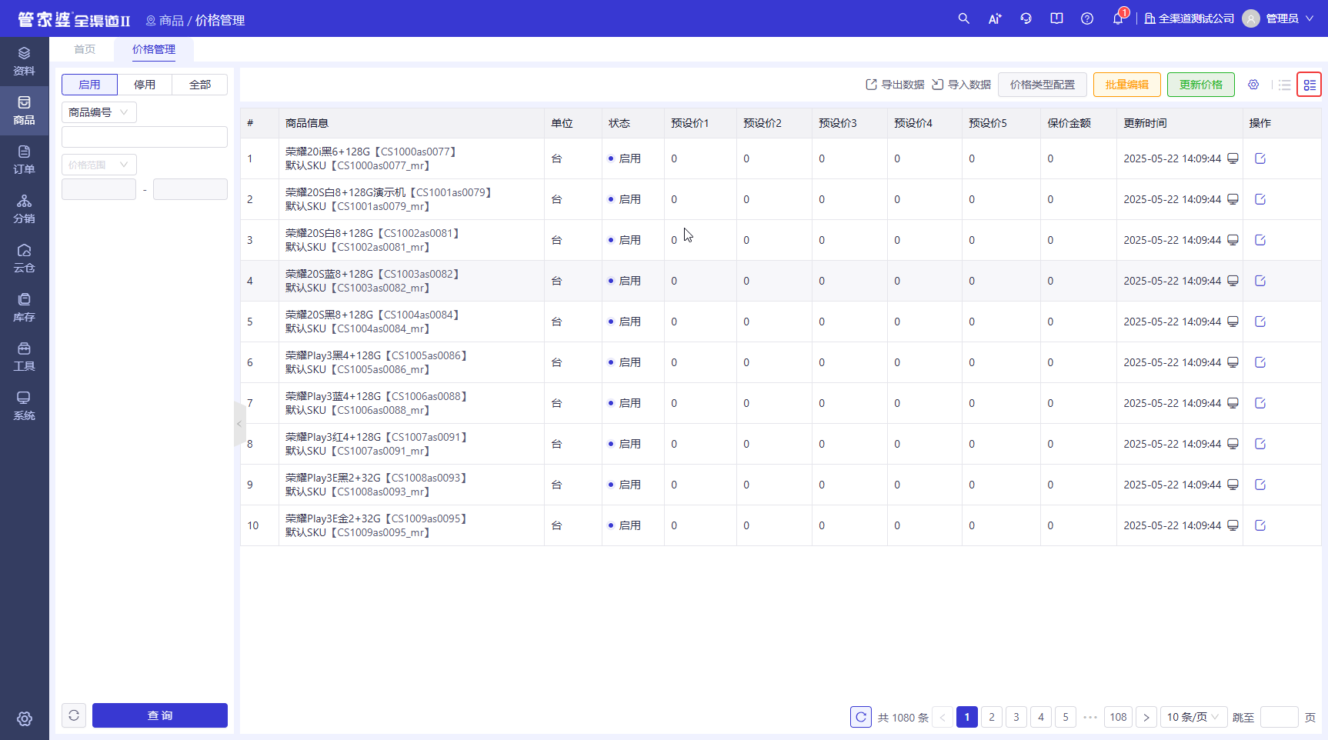The image size is (1328, 740).
Task: Expand the 商品编号 dropdown
Action: pyautogui.click(x=99, y=112)
